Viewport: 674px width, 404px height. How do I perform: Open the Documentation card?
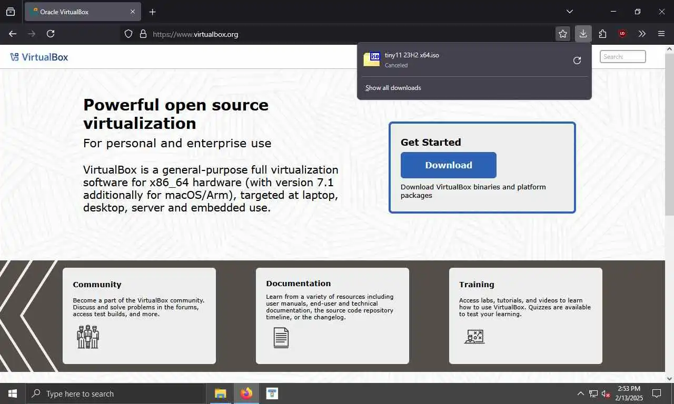pos(332,316)
